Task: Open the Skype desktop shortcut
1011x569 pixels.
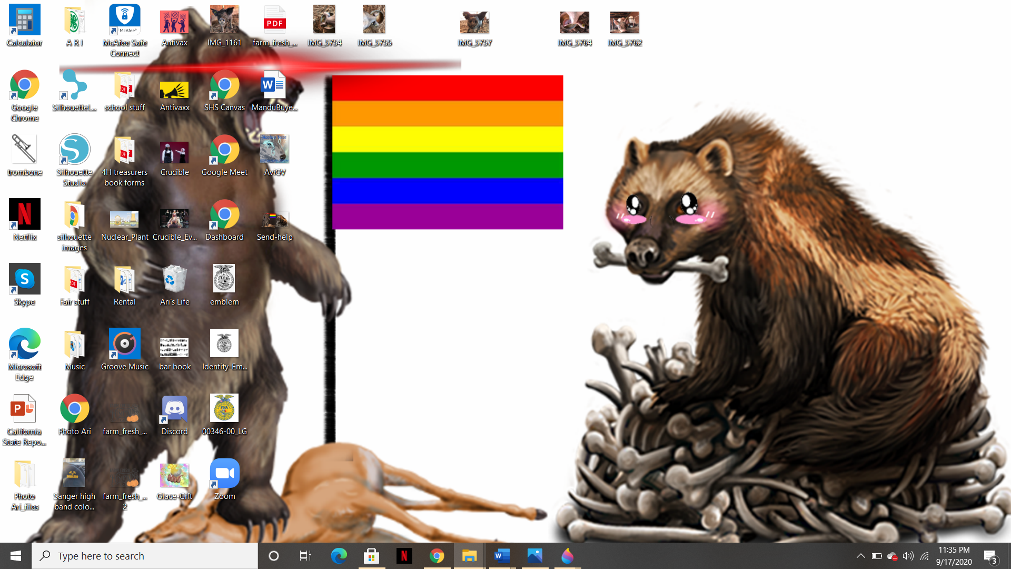Action: 24,280
